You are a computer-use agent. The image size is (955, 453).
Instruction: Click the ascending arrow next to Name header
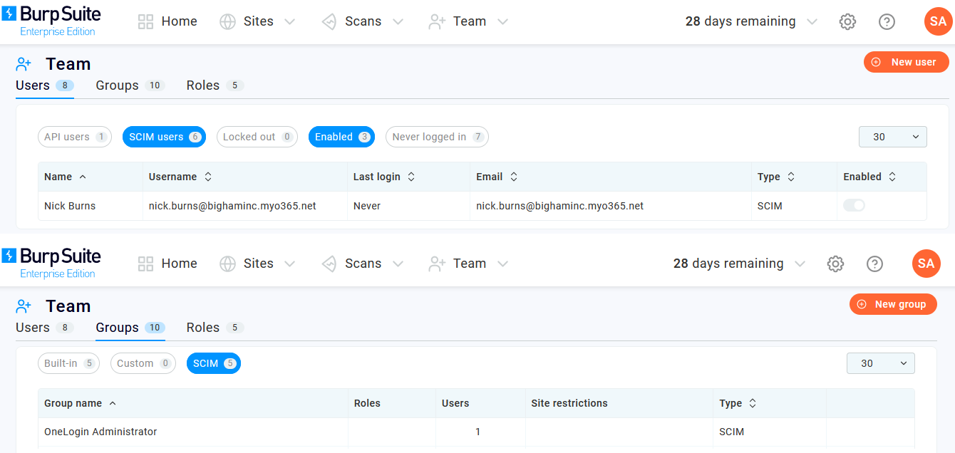click(83, 177)
